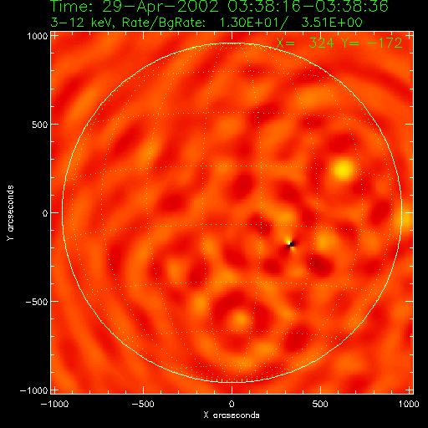Click the 'Y arcseconds' axis title
Image resolution: width=428 pixels, height=428 pixels.
(10, 213)
